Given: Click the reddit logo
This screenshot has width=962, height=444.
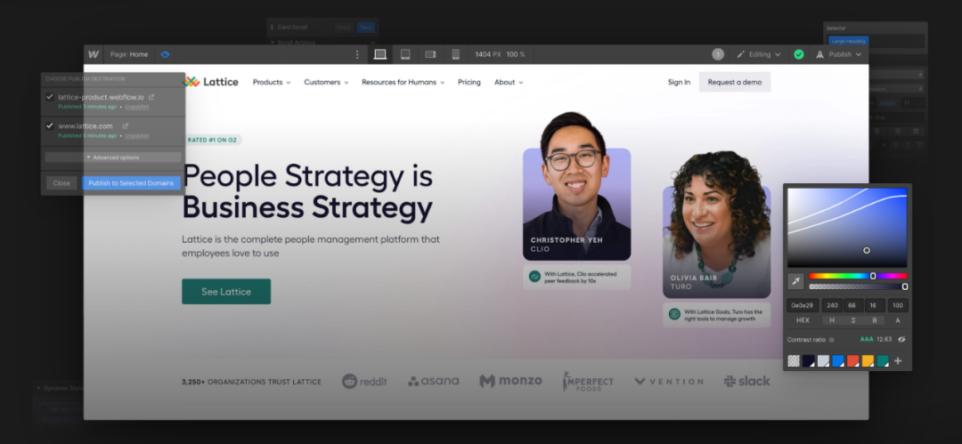Looking at the screenshot, I should [x=364, y=381].
